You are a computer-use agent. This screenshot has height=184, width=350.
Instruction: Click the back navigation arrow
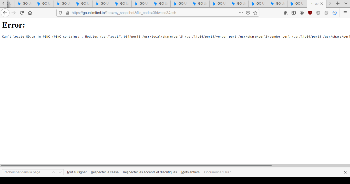pos(5,13)
